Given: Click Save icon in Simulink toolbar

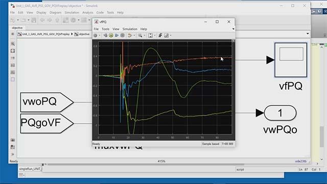Looking at the screenshot, I should point(34,20).
